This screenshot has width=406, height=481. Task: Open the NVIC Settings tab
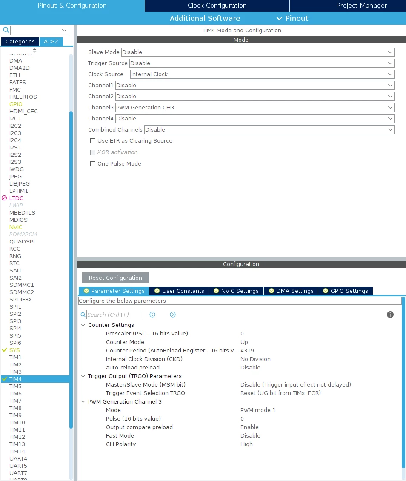click(236, 291)
